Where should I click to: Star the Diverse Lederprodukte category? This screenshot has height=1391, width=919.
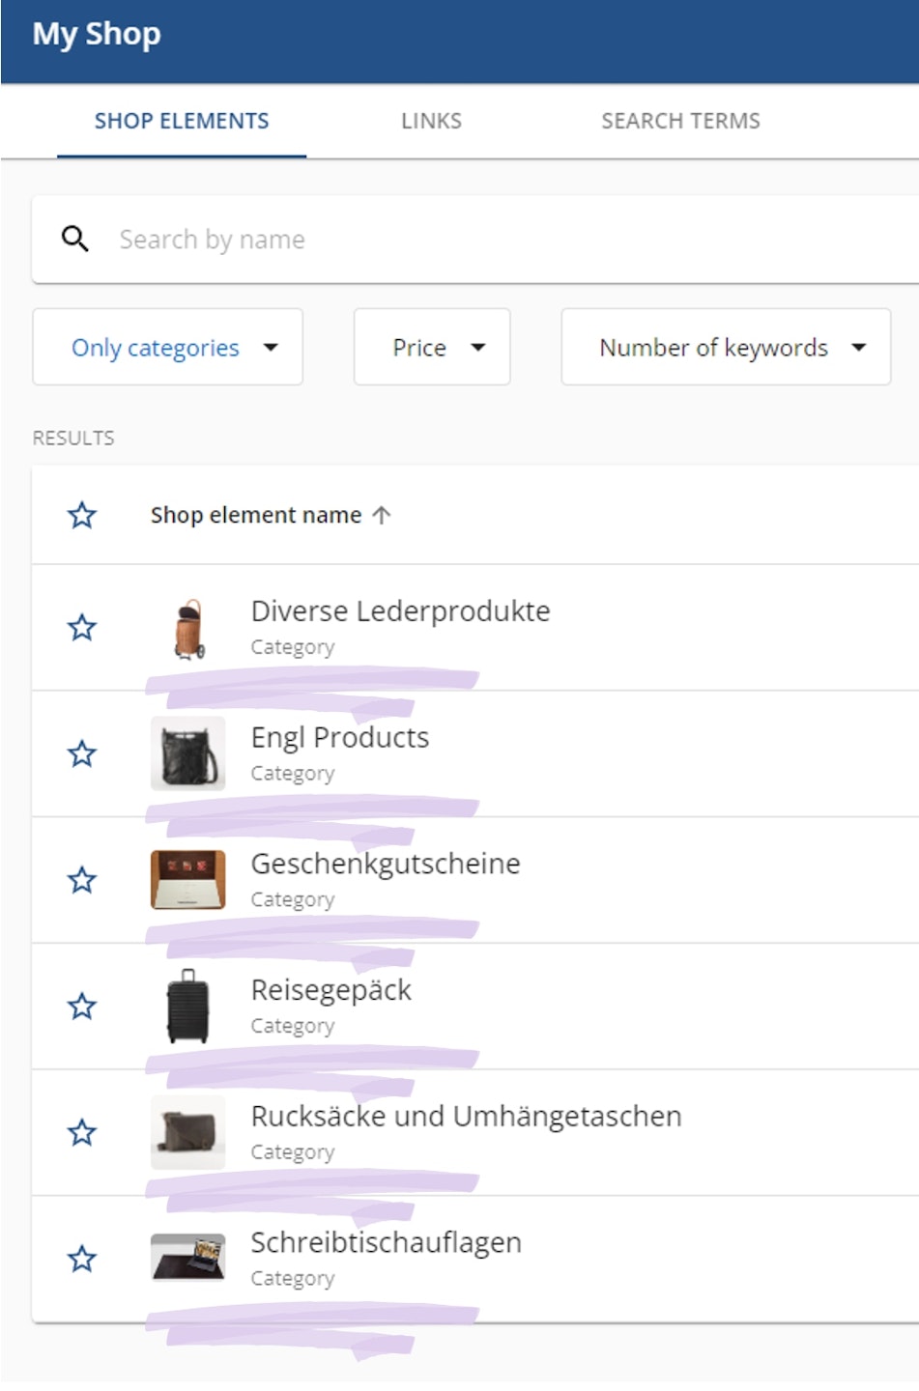pyautogui.click(x=82, y=628)
